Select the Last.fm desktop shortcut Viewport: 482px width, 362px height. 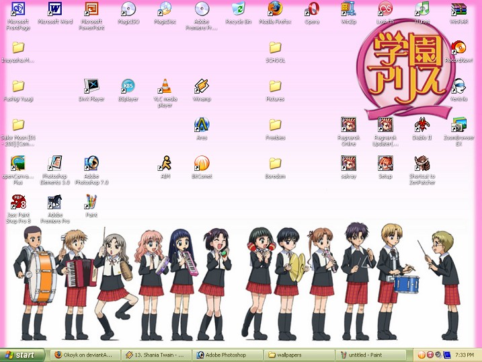(385, 9)
